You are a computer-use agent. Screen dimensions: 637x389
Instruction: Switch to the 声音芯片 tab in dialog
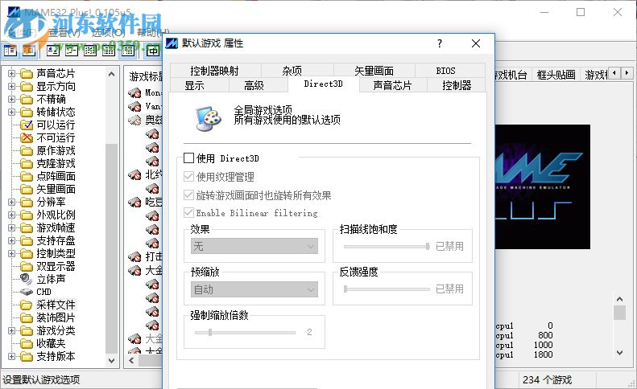(x=392, y=85)
